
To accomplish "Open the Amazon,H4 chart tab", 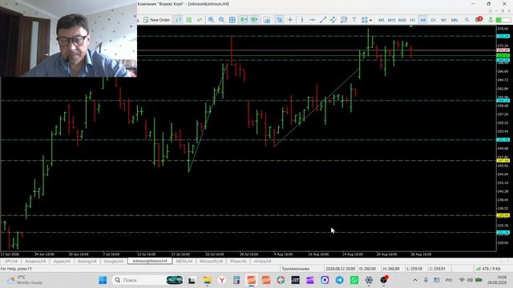I will click(35, 262).
